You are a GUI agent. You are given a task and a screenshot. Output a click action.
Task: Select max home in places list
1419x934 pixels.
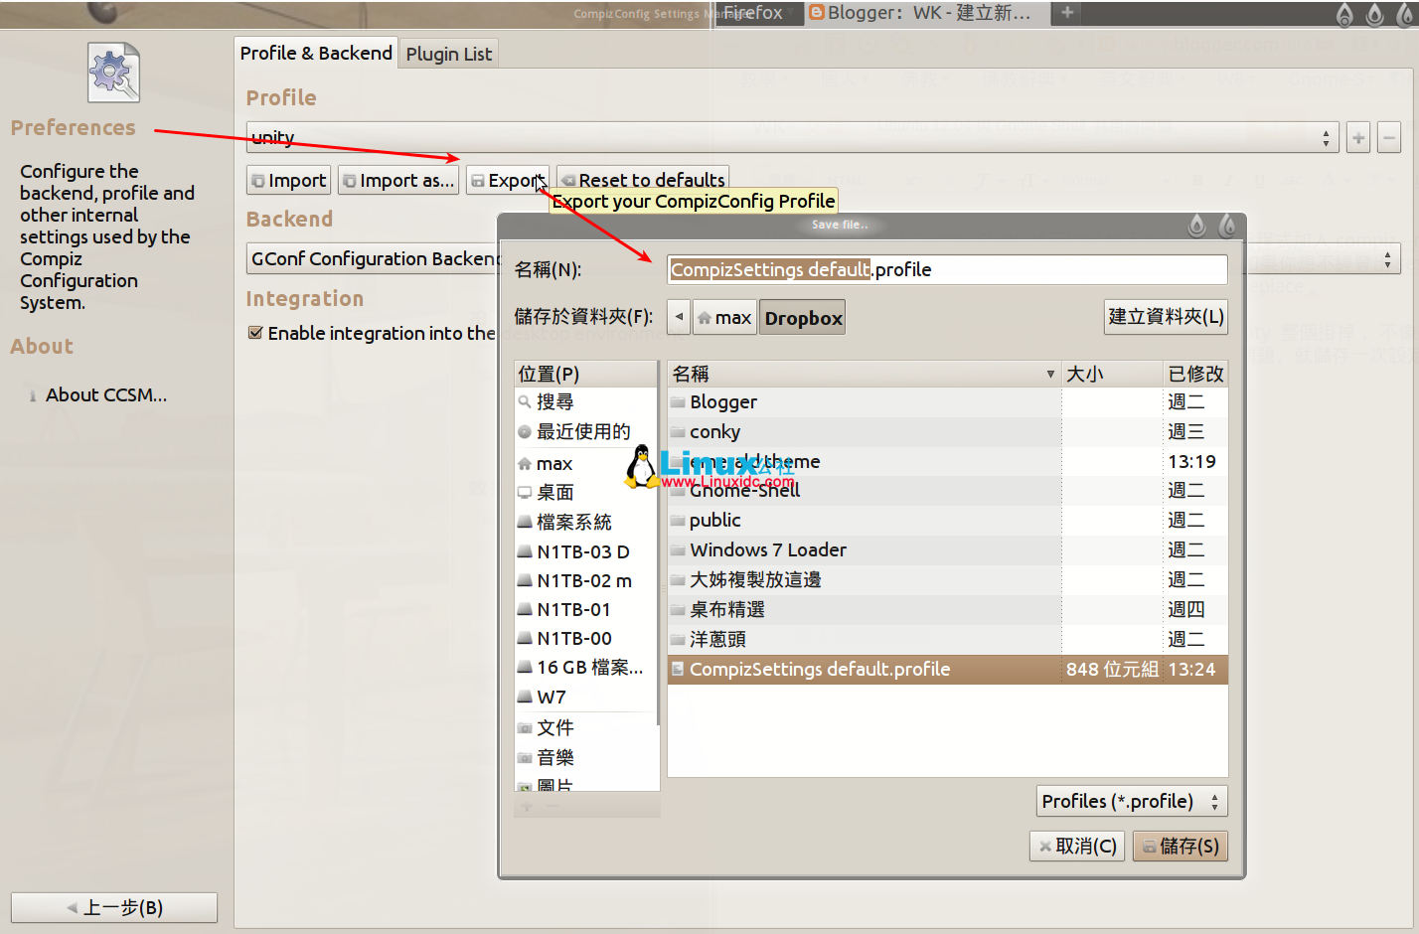586,463
